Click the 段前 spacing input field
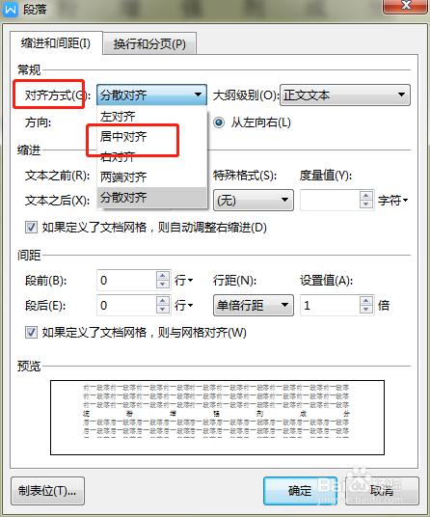This screenshot has width=430, height=517. (126, 281)
